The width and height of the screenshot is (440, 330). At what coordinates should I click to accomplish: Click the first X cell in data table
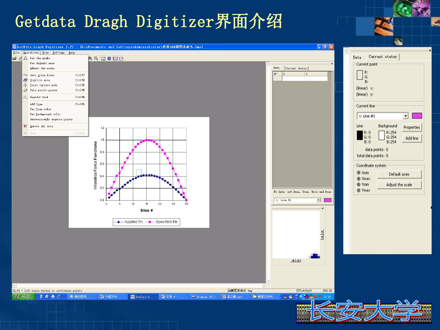coord(293,78)
